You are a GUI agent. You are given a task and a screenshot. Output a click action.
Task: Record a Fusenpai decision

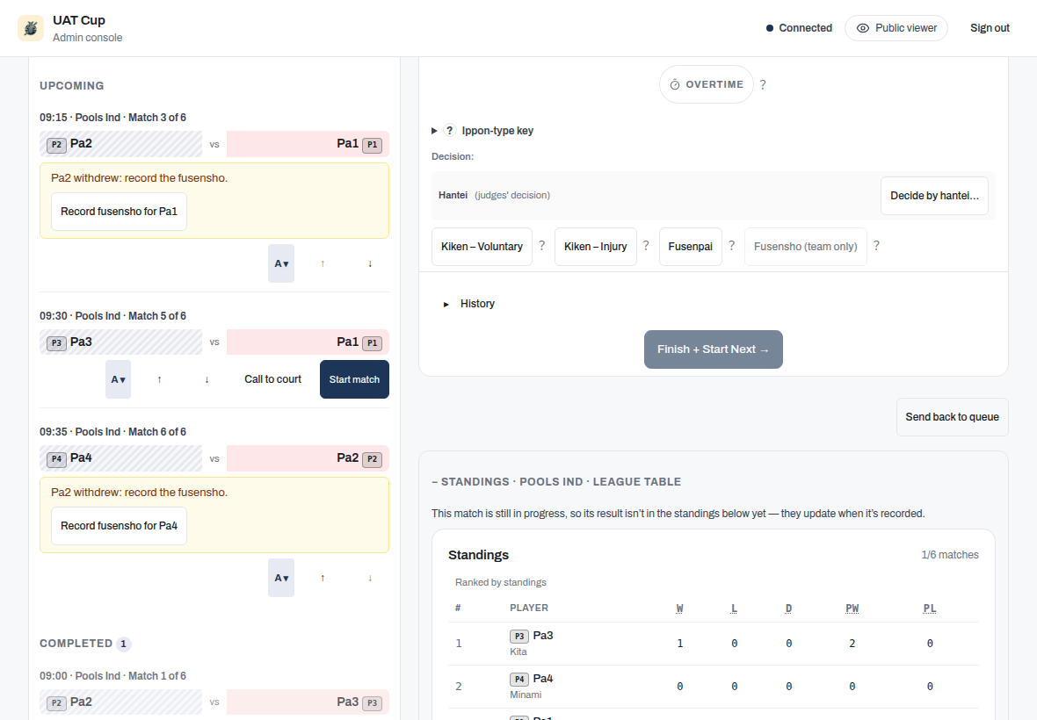pos(691,247)
